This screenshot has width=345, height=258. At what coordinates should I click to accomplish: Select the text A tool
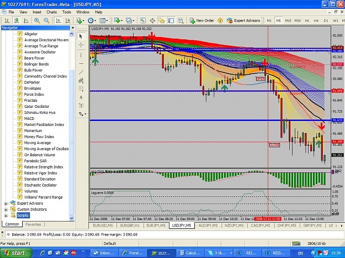tap(81, 97)
